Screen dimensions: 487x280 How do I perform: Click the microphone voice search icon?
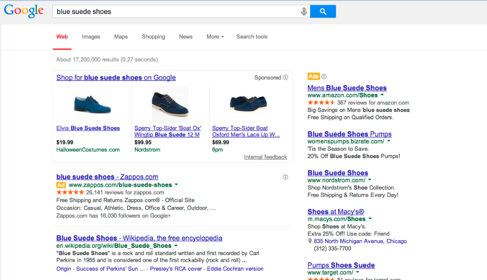coord(304,11)
